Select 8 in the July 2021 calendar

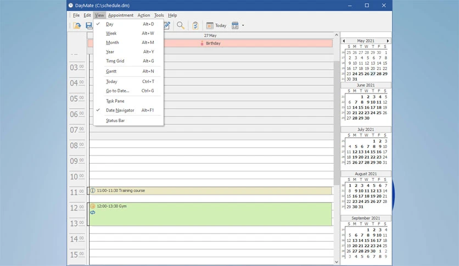coord(374,147)
